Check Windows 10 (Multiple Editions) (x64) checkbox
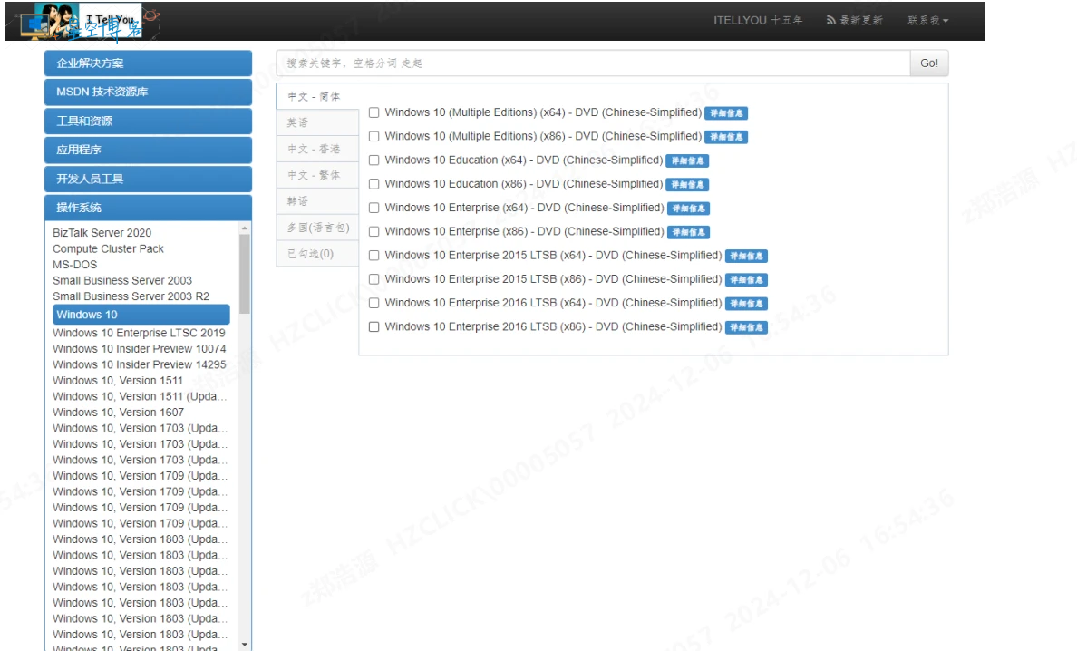 click(374, 112)
